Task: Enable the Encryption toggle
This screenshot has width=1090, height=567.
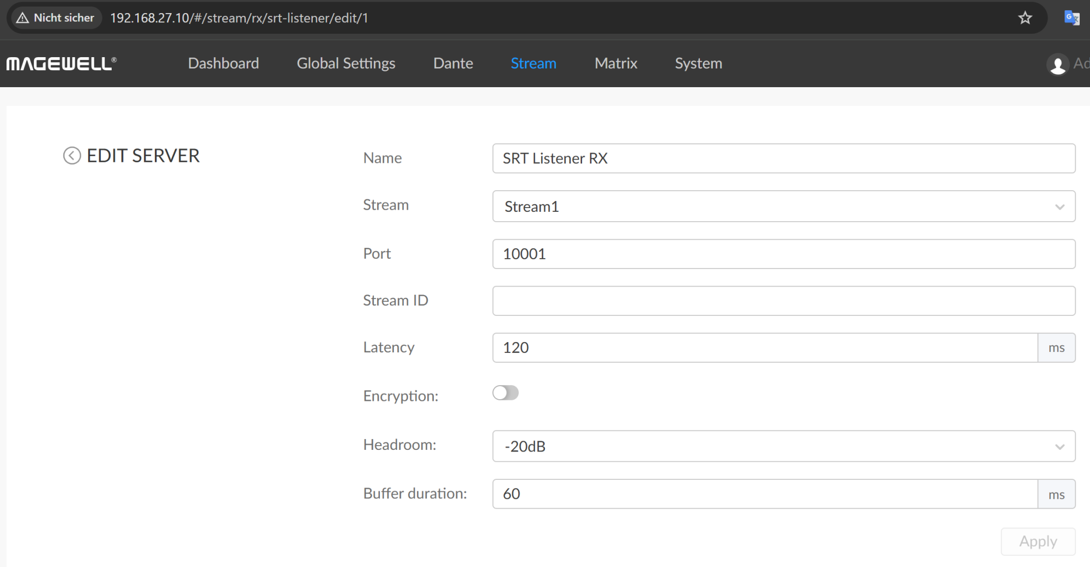Action: pos(505,393)
